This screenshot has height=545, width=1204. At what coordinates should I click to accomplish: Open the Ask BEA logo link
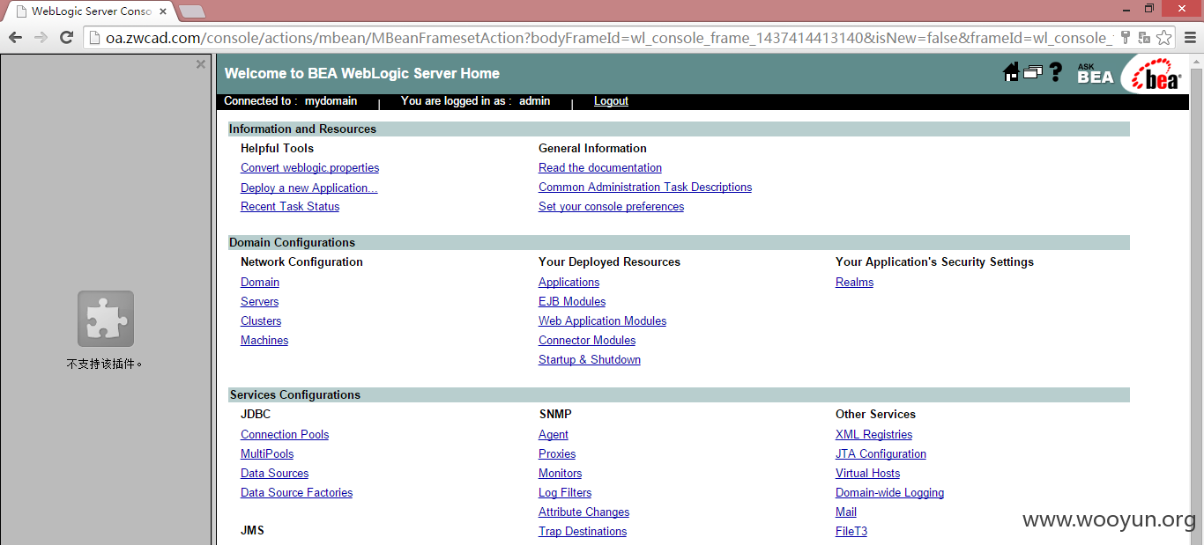(1096, 74)
